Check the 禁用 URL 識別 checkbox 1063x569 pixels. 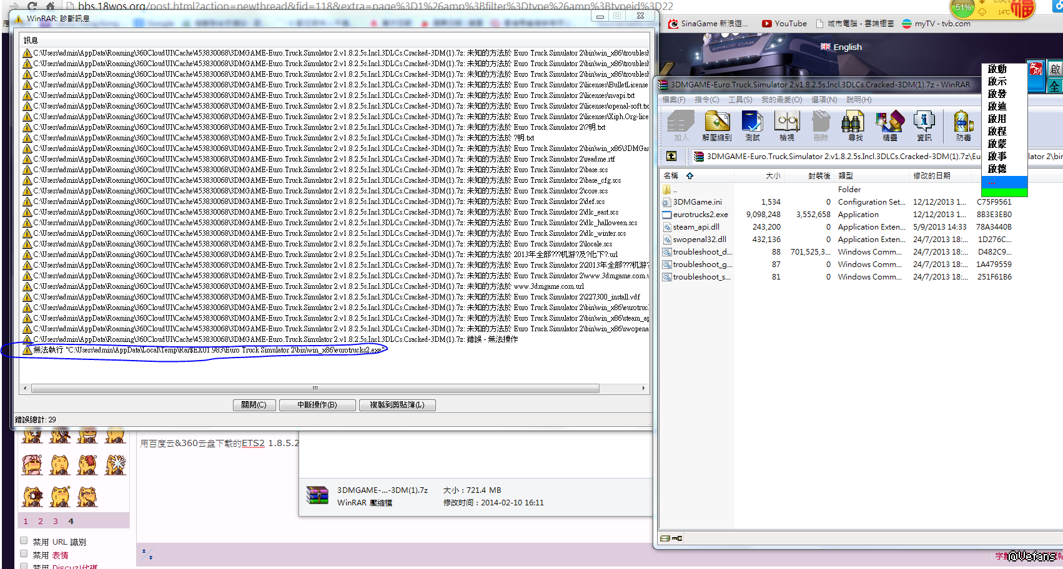(24, 541)
